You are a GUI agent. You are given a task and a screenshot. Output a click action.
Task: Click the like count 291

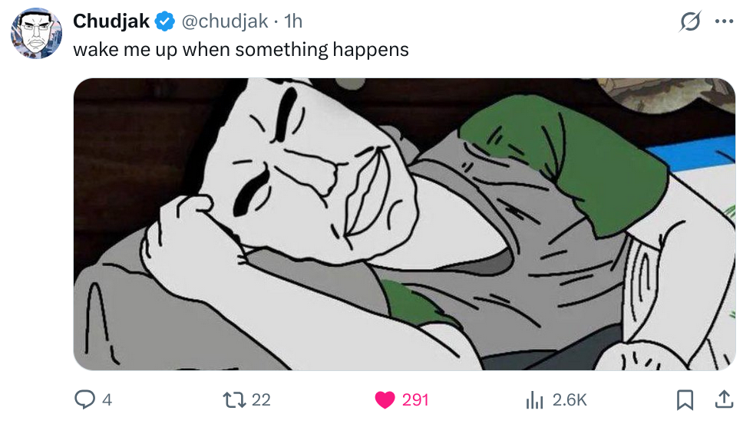pyautogui.click(x=415, y=399)
